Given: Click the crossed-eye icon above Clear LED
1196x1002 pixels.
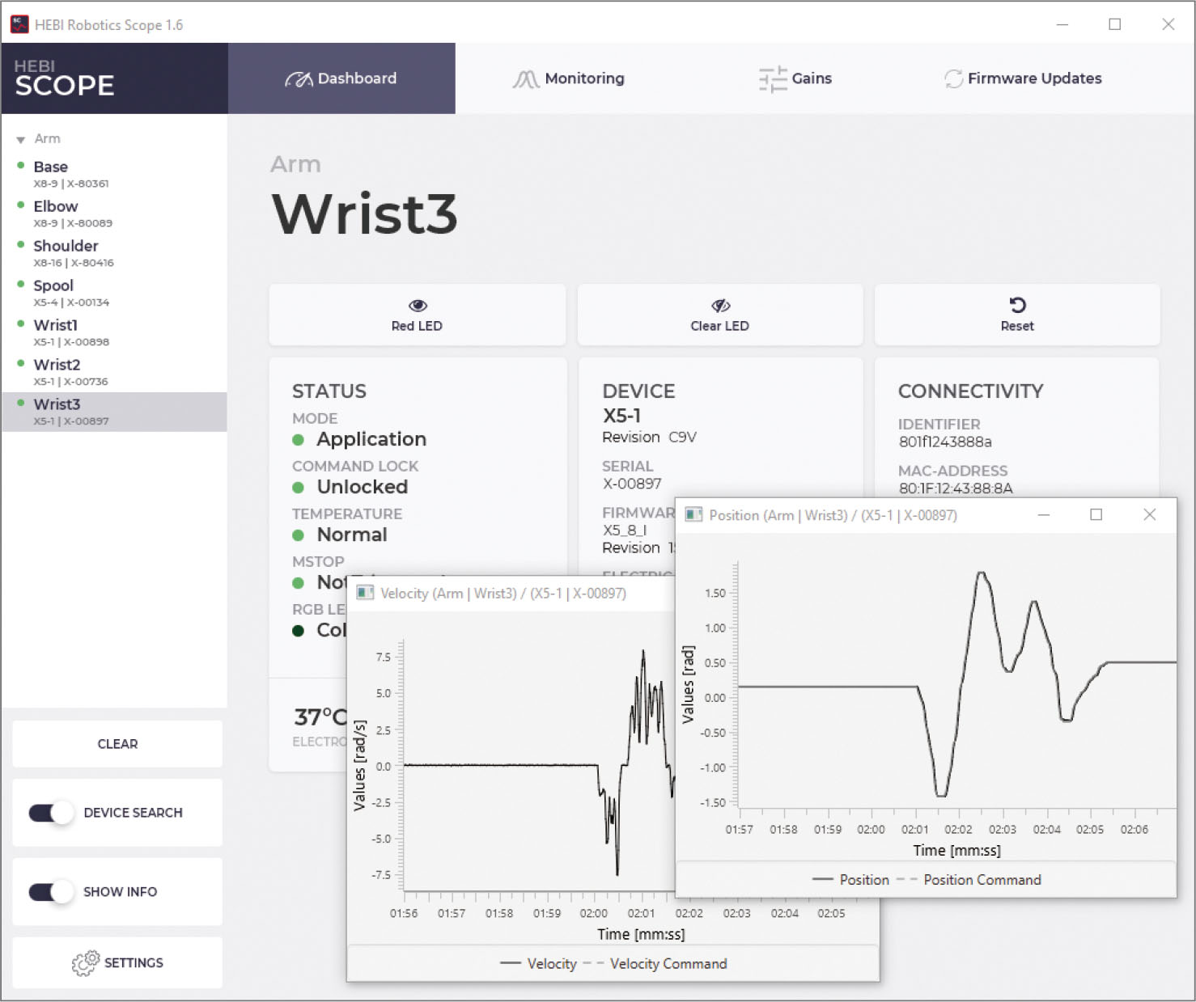Looking at the screenshot, I should 720,306.
